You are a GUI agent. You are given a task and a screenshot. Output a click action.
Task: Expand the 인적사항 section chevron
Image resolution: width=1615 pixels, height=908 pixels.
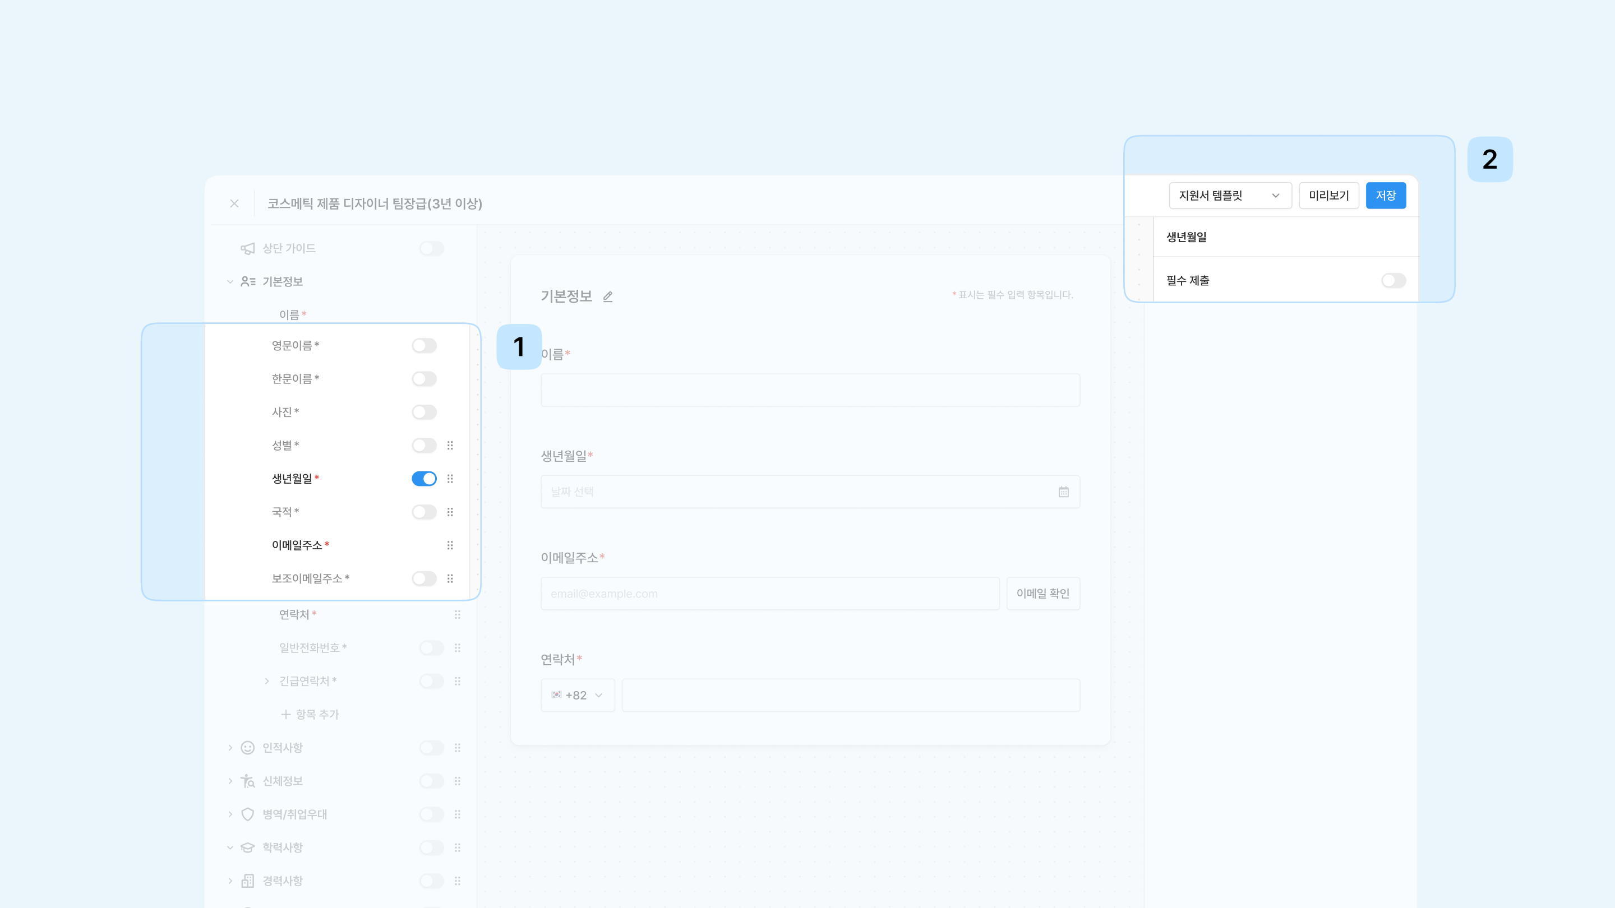(230, 748)
